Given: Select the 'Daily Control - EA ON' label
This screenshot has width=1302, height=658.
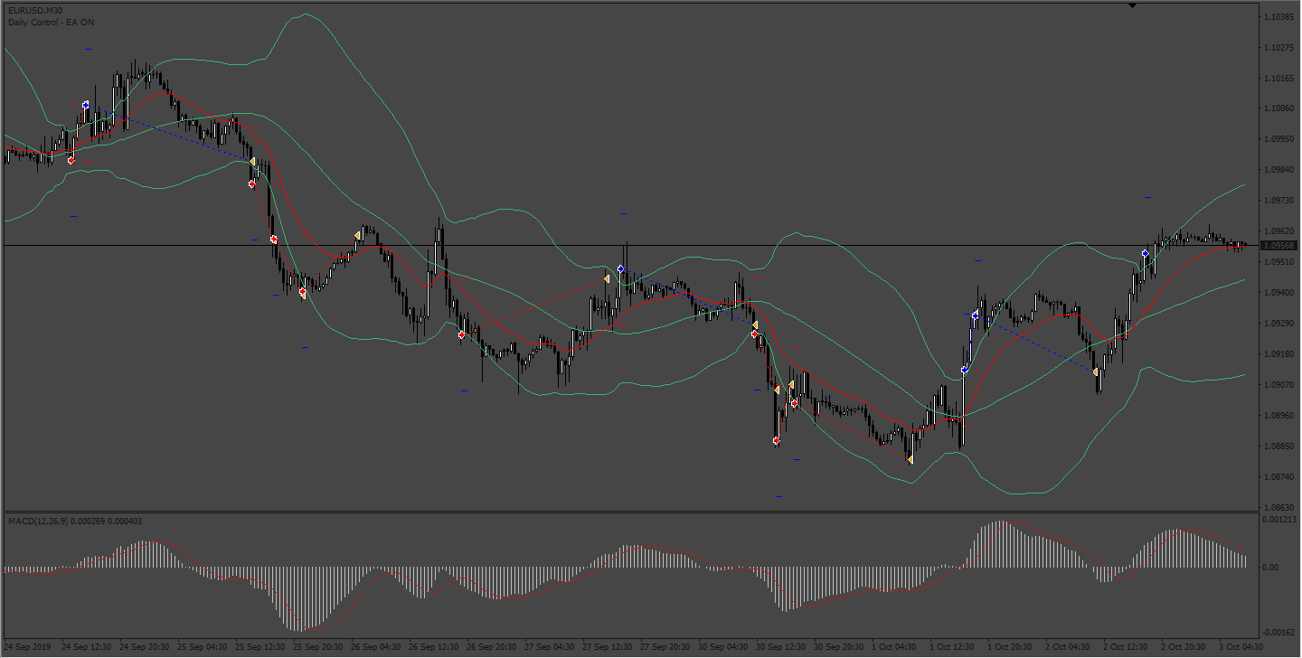Looking at the screenshot, I should [51, 21].
